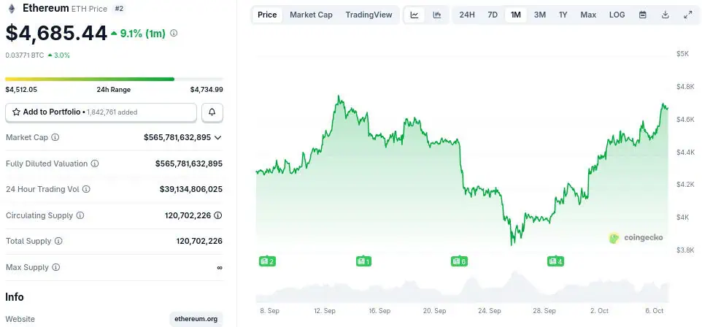Switch to the TradingView tab

(x=369, y=15)
